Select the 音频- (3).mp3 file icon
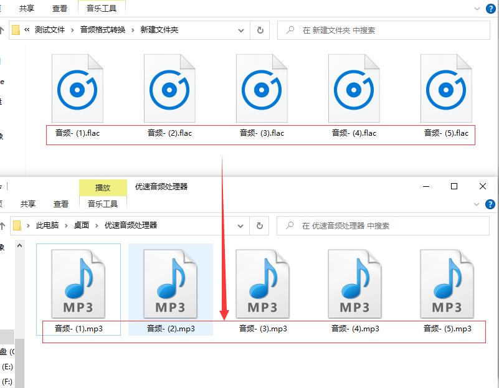This screenshot has width=499, height=388. click(x=263, y=282)
